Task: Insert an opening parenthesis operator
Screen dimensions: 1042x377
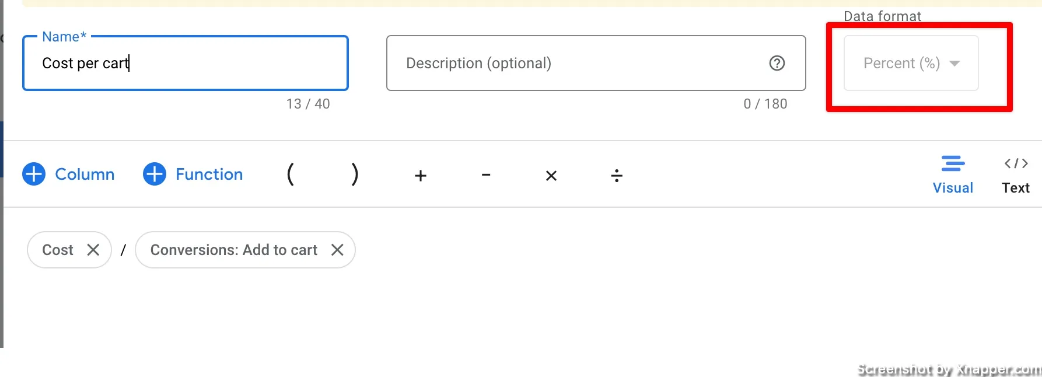Action: (291, 174)
